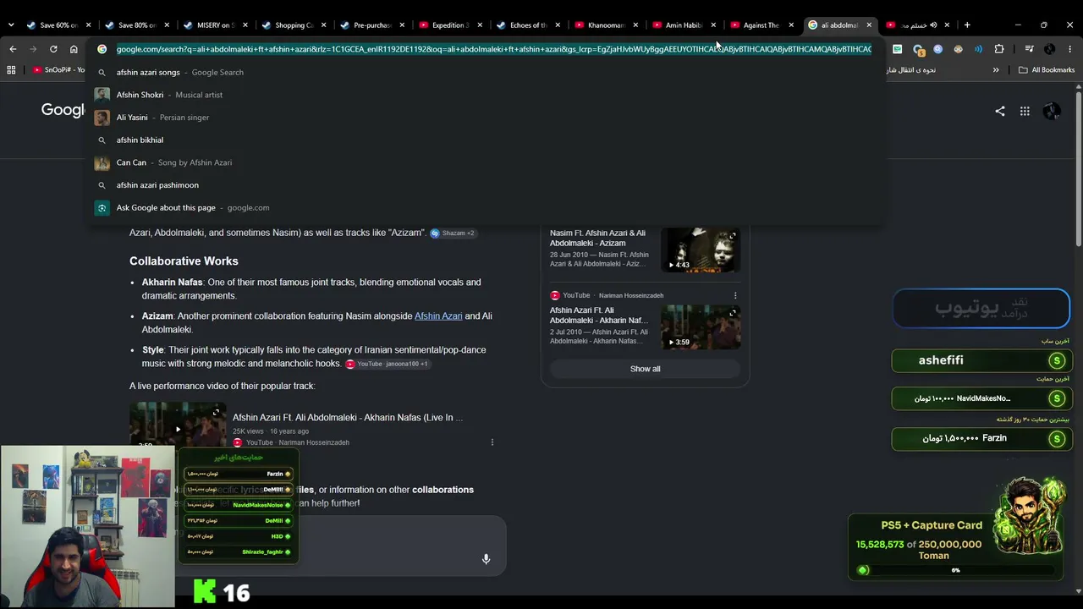Open the Nasim Ft. Afshin Azari Azizam title

[x=597, y=238]
